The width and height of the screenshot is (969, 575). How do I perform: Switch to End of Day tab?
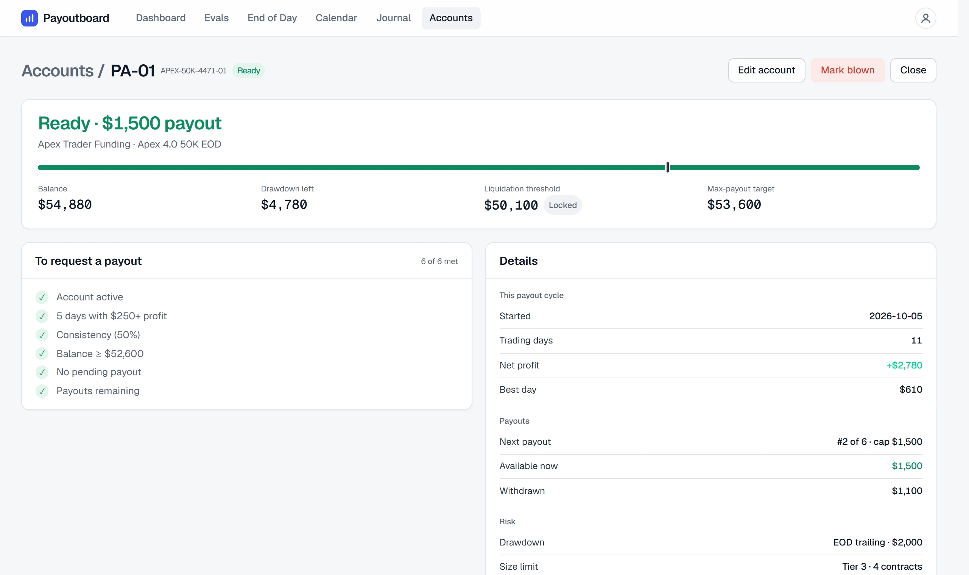pyautogui.click(x=272, y=18)
